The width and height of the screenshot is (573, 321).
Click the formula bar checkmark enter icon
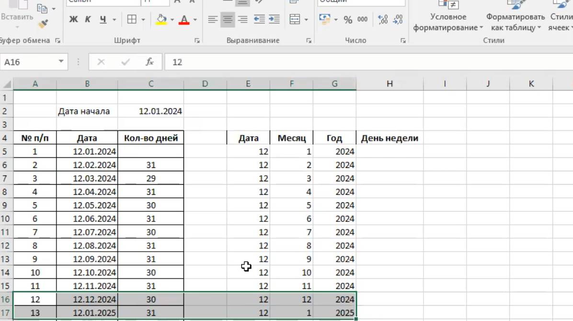click(x=126, y=62)
